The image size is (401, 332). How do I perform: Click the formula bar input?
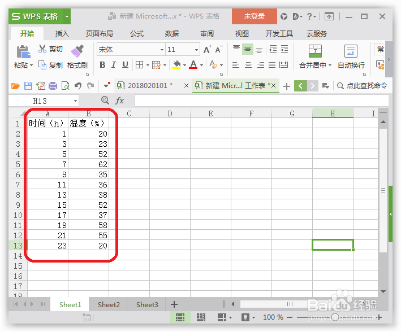(261, 101)
